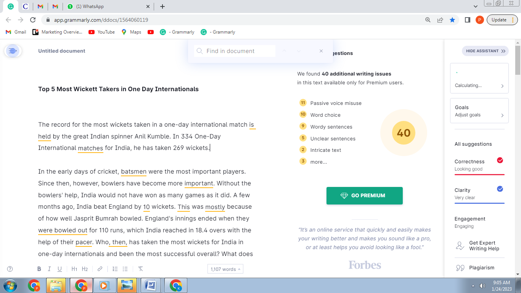
Task: Go to next find result
Action: coord(299,51)
